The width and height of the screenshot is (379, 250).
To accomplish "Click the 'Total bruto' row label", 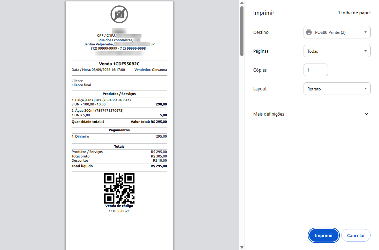I will [80, 156].
